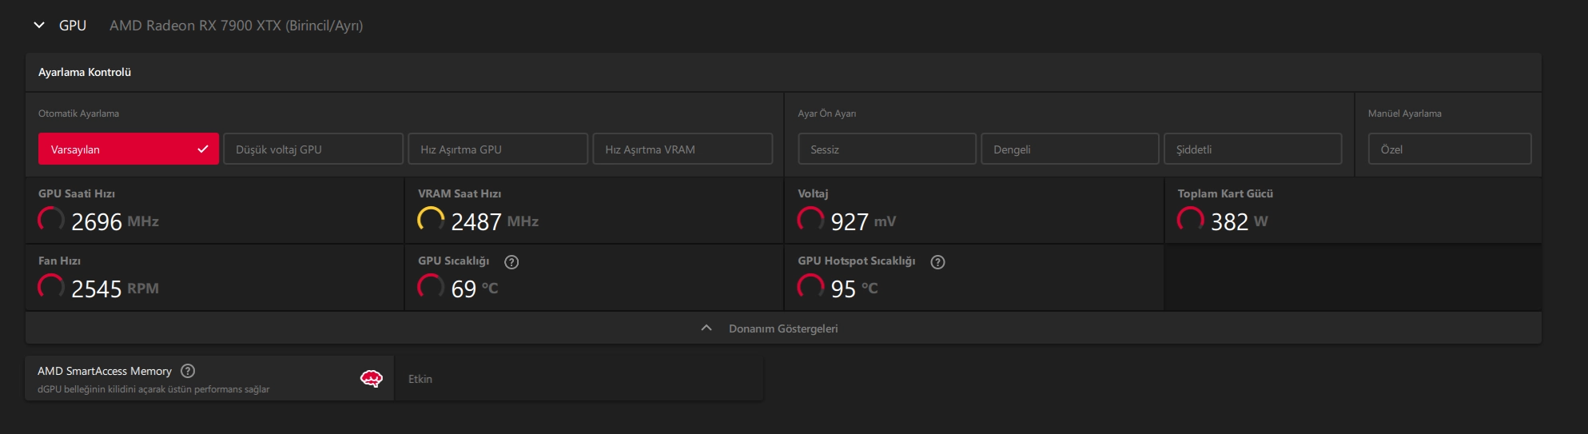Select the Varsayılan tuning preset
The width and height of the screenshot is (1588, 434).
pos(129,149)
